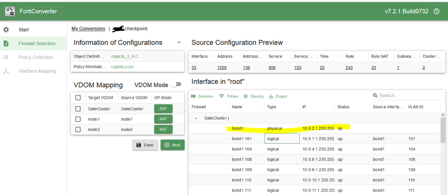448x195 pixels.
Task: Check the select-all VDOM header checkbox
Action: (78, 98)
